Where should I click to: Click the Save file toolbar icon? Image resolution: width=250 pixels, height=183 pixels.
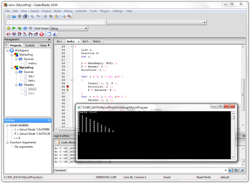(x=20, y=16)
